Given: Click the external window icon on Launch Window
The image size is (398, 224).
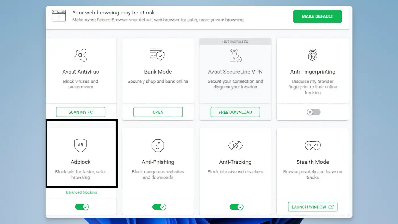Looking at the screenshot, I should (x=331, y=207).
